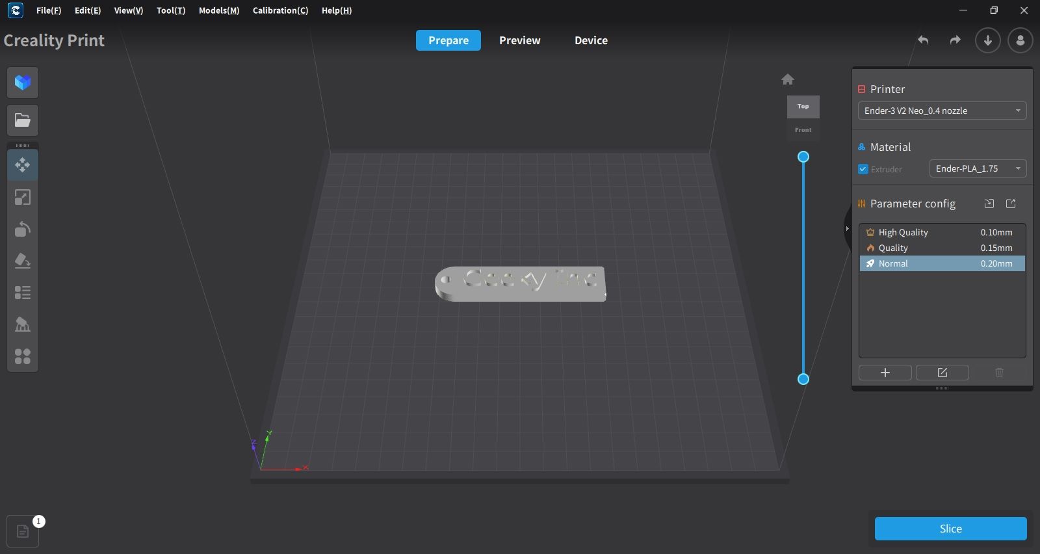Image resolution: width=1040 pixels, height=554 pixels.
Task: Open the notes icon with badge 1
Action: [23, 531]
